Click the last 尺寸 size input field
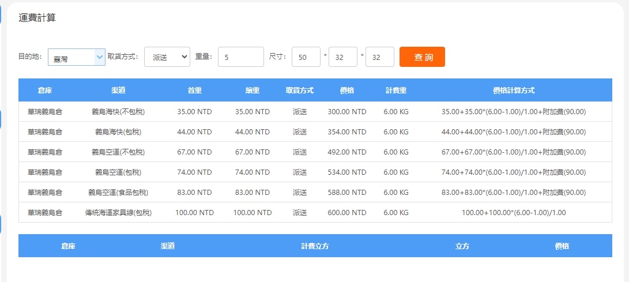 [x=379, y=57]
